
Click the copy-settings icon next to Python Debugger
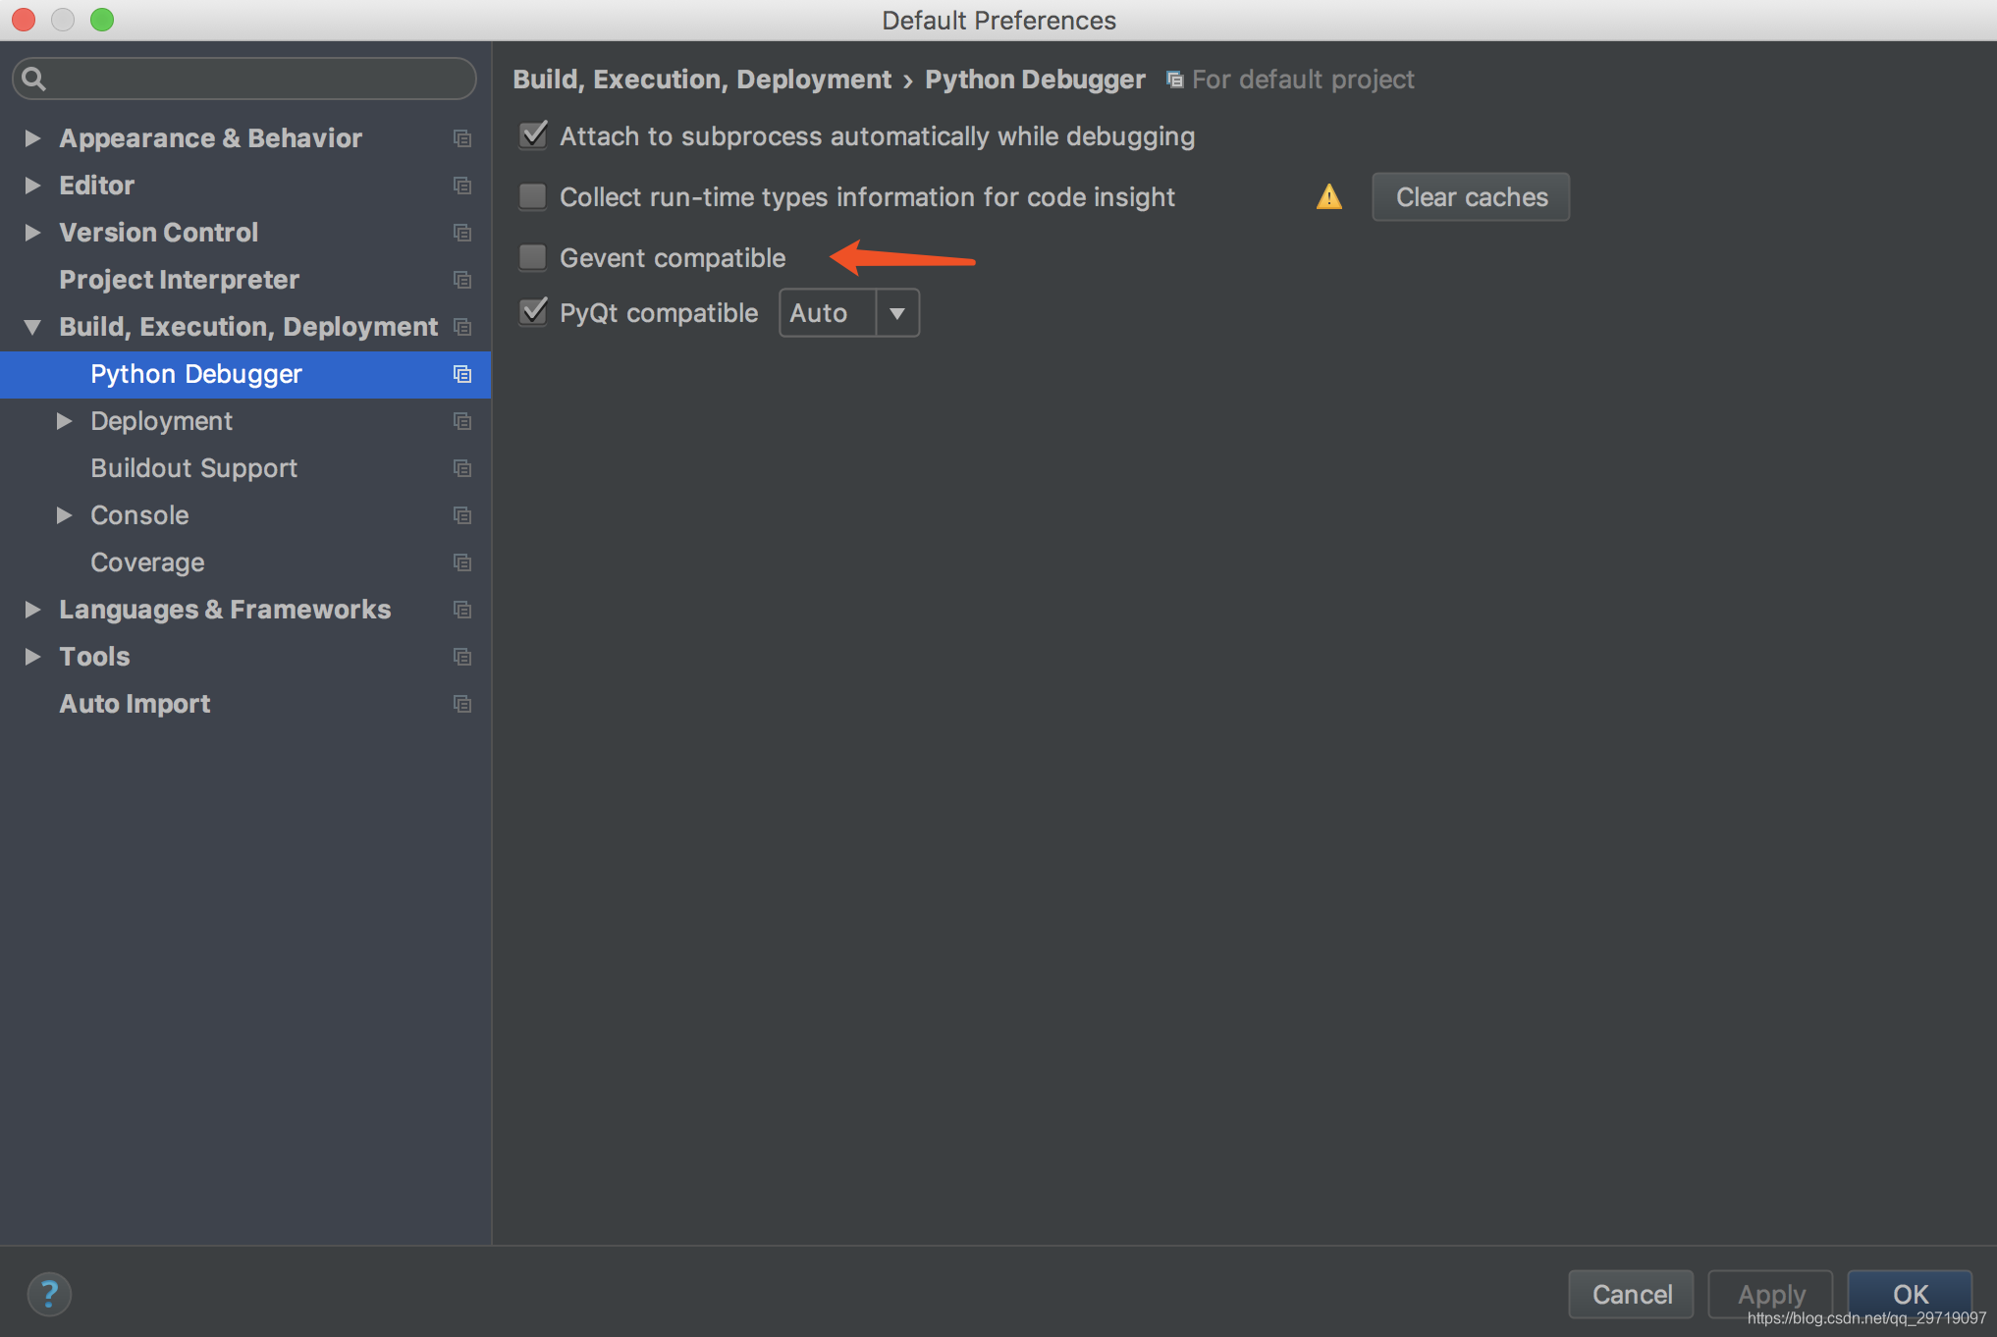(x=461, y=374)
